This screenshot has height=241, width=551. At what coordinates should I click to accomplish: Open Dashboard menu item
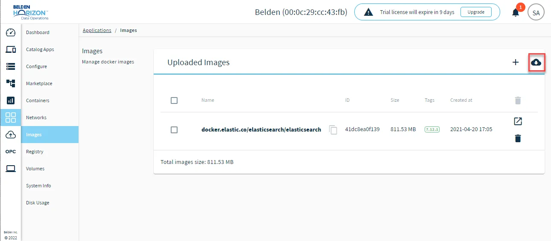(50, 32)
